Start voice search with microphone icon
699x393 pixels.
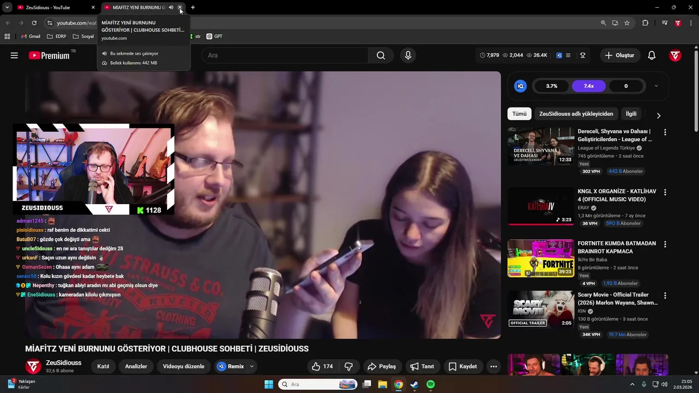[x=408, y=55]
